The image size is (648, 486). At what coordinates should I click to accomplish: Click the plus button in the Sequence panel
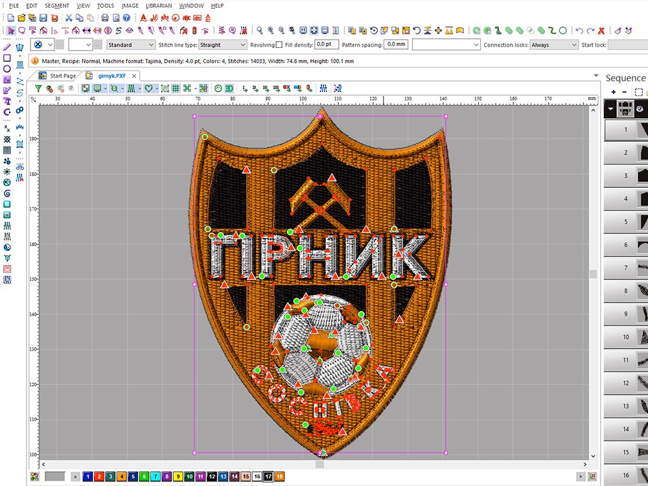(613, 92)
